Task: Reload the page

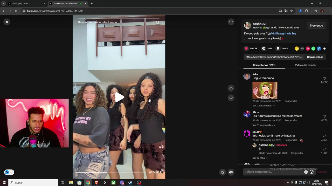Action: point(16,11)
